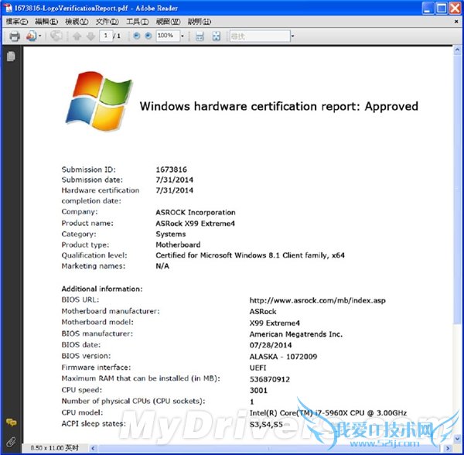The width and height of the screenshot is (464, 455).
Task: Click the Marketing names value 'N/A'
Action: (x=162, y=266)
